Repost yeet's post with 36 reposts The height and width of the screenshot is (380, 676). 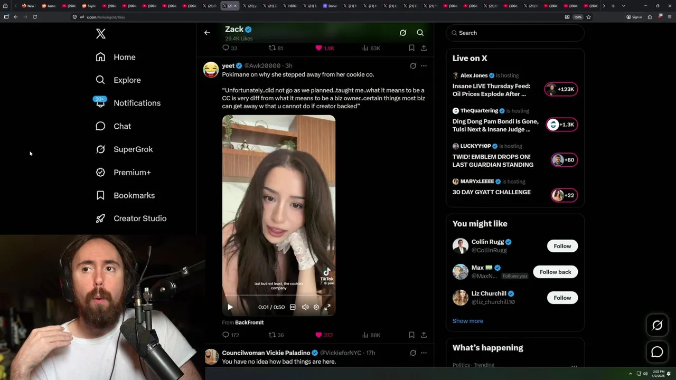pos(276,335)
